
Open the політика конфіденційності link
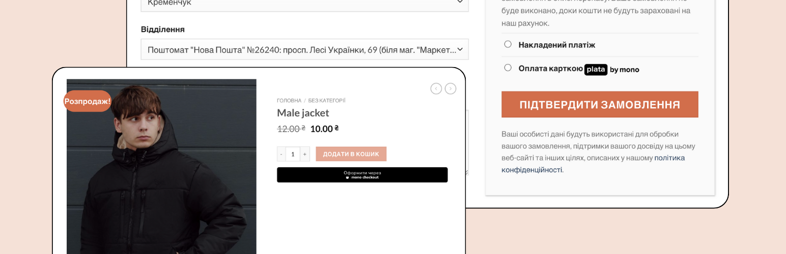(x=593, y=164)
